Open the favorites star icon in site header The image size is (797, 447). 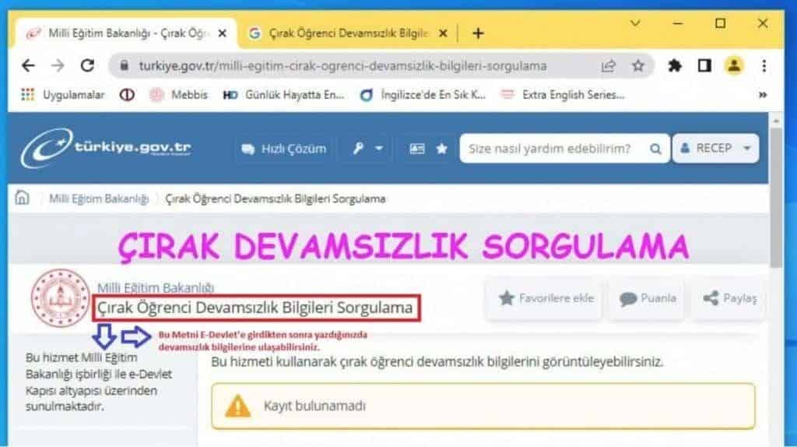(442, 149)
